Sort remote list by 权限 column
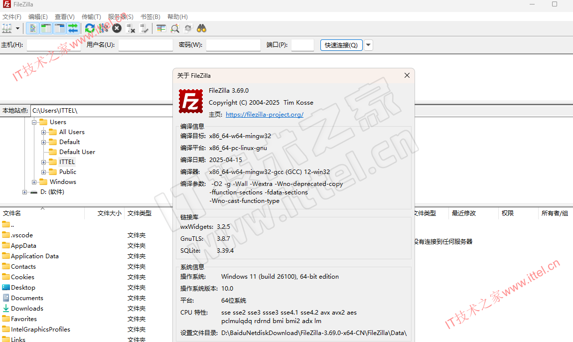 tap(518, 213)
